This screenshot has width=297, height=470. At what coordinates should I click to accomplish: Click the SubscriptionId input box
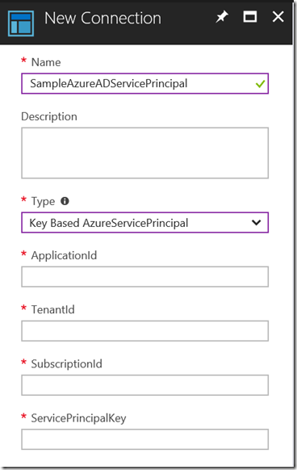[144, 385]
